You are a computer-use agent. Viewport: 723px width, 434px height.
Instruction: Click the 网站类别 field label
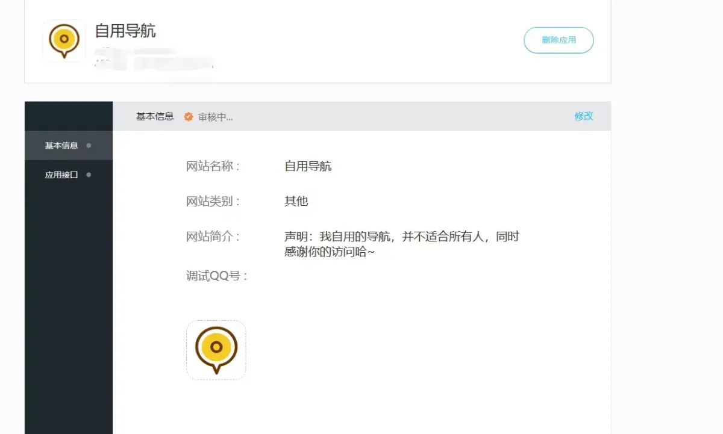tap(213, 202)
